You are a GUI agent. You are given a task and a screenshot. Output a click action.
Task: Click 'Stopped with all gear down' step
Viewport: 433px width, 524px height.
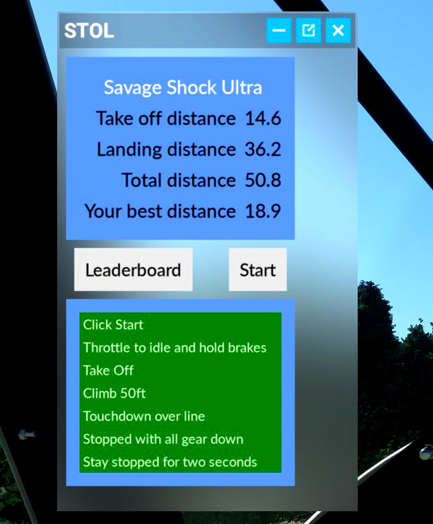pos(163,439)
